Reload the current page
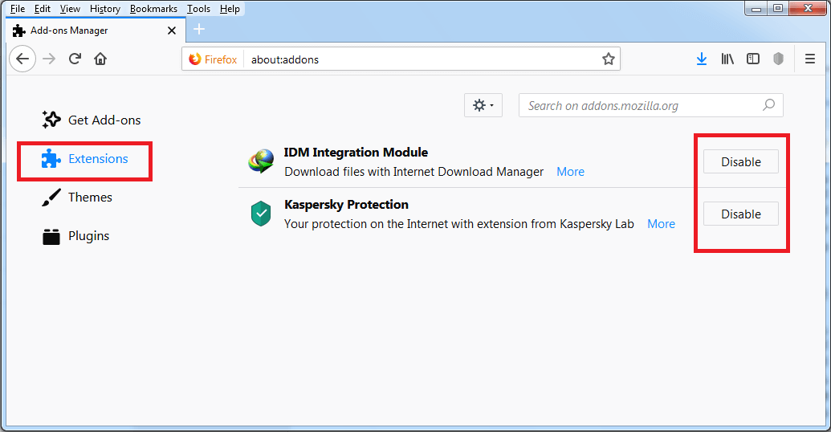The image size is (831, 432). point(75,59)
